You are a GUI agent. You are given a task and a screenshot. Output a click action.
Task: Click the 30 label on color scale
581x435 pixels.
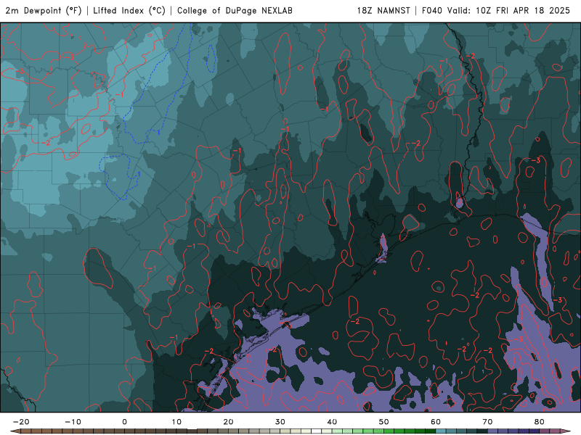280,422
